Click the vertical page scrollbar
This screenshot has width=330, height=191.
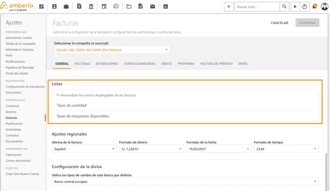point(327,172)
